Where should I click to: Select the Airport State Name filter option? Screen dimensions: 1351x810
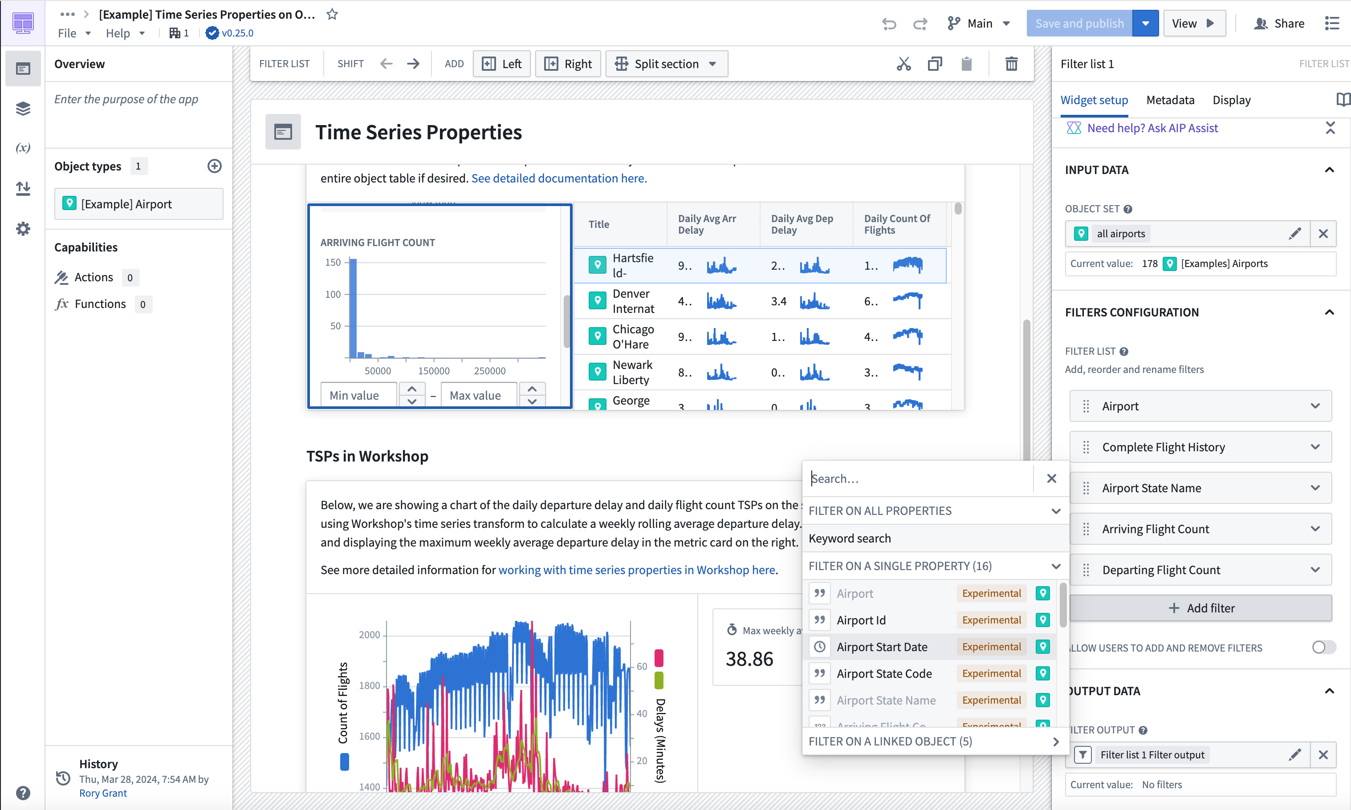point(884,700)
